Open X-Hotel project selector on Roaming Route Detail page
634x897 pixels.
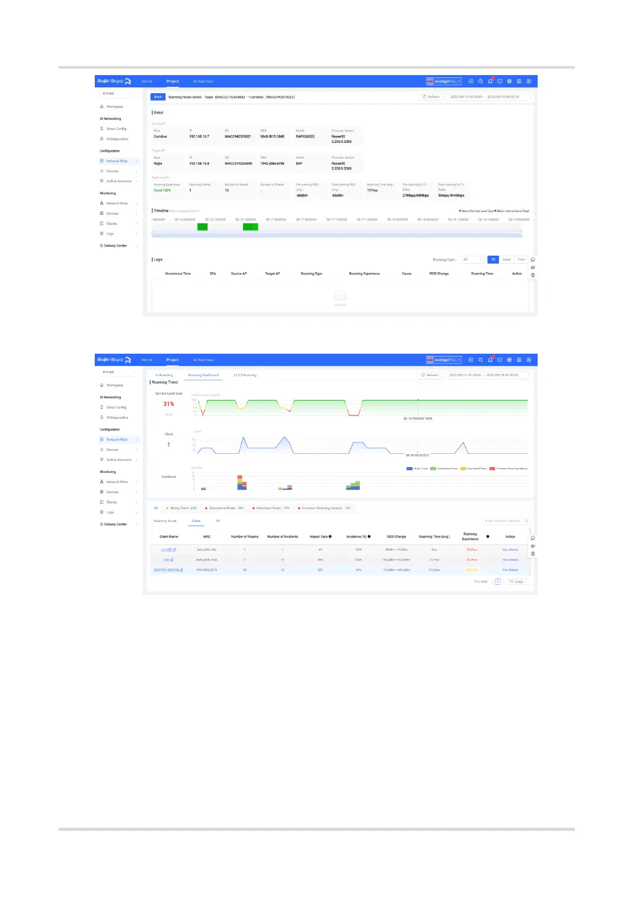tap(119, 93)
